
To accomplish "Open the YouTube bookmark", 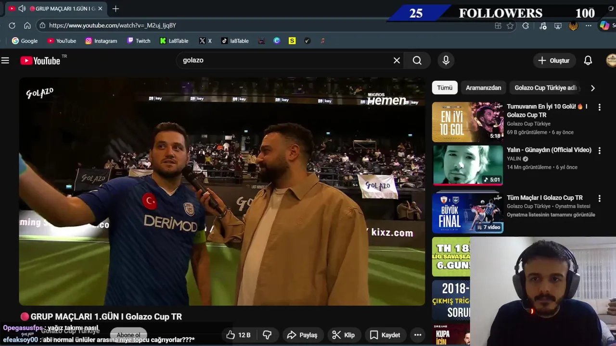I will (62, 41).
